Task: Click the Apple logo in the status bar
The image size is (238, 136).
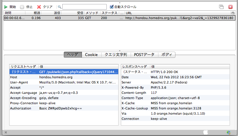Action: 206,132
